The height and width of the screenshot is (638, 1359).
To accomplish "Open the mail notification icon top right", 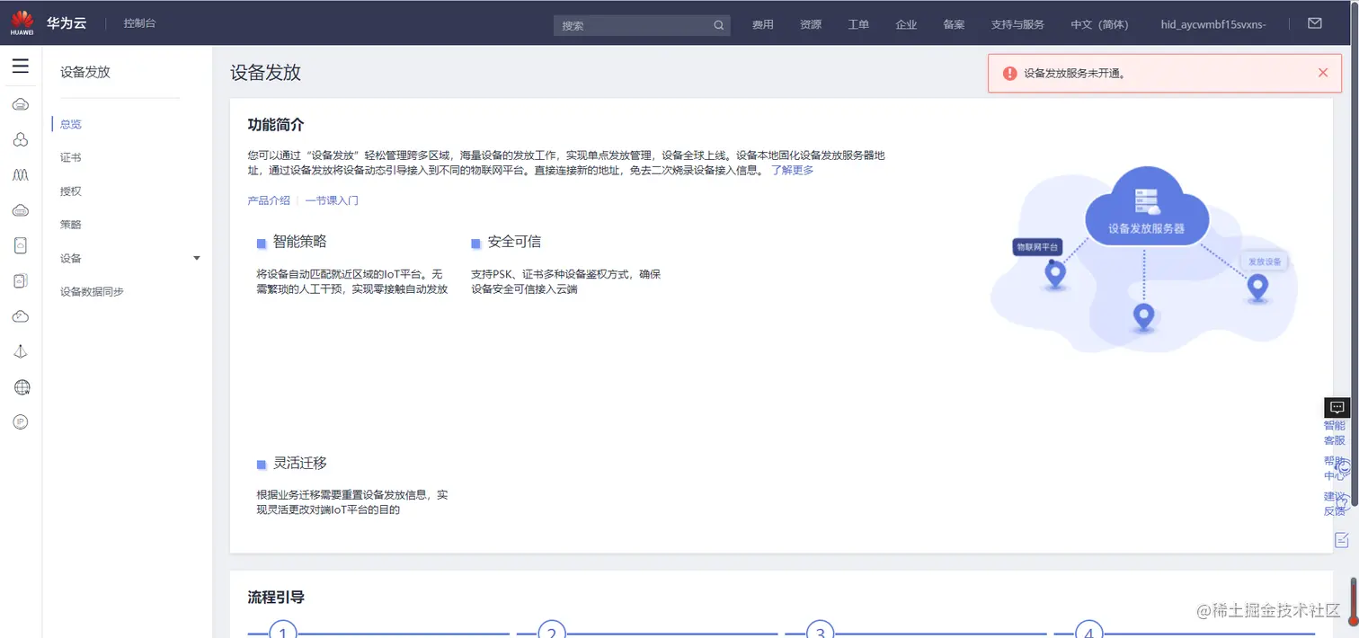I will (1314, 23).
